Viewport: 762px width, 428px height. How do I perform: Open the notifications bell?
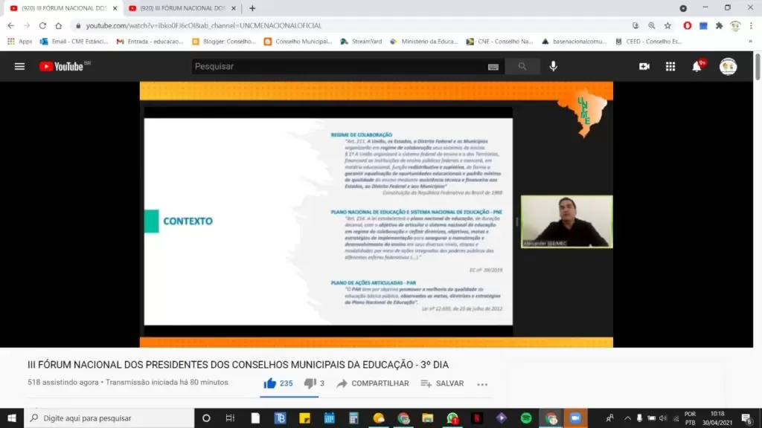[697, 66]
